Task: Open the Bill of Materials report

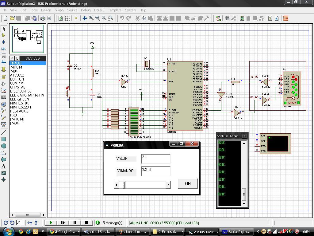Action: [270, 18]
